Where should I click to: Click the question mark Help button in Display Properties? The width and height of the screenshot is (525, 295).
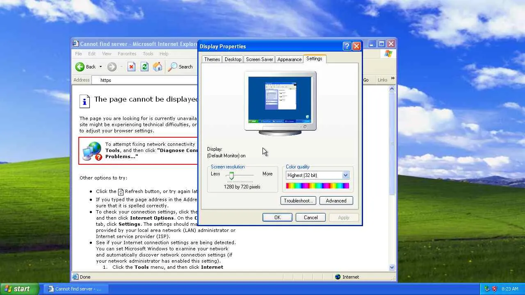[x=347, y=46]
